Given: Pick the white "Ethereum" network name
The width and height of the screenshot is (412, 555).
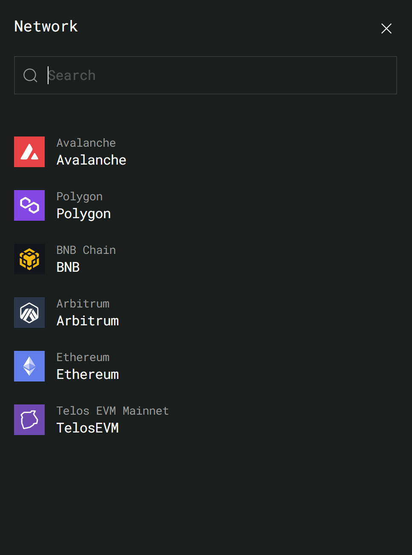Looking at the screenshot, I should click(x=88, y=374).
